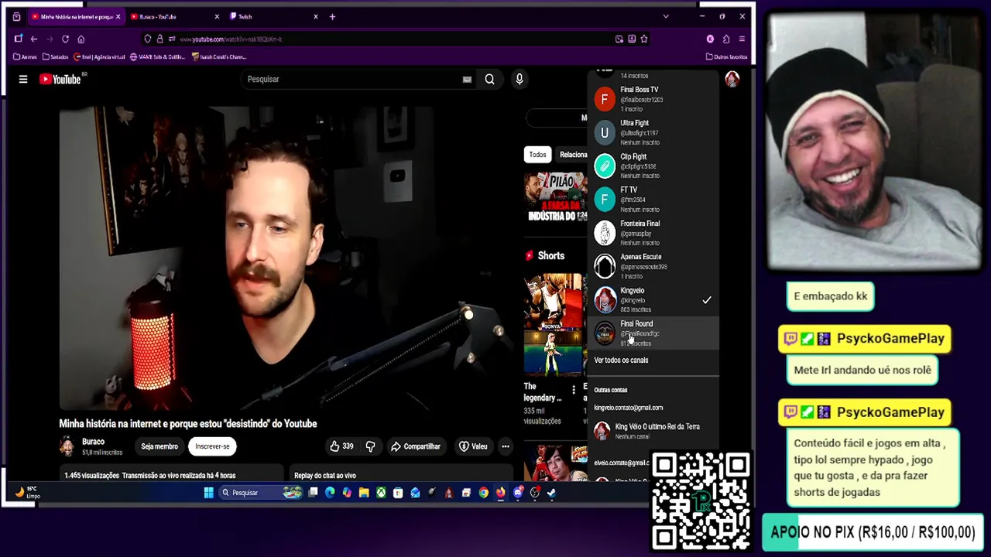
Task: Click the site security padlock icon
Action: pos(159,39)
